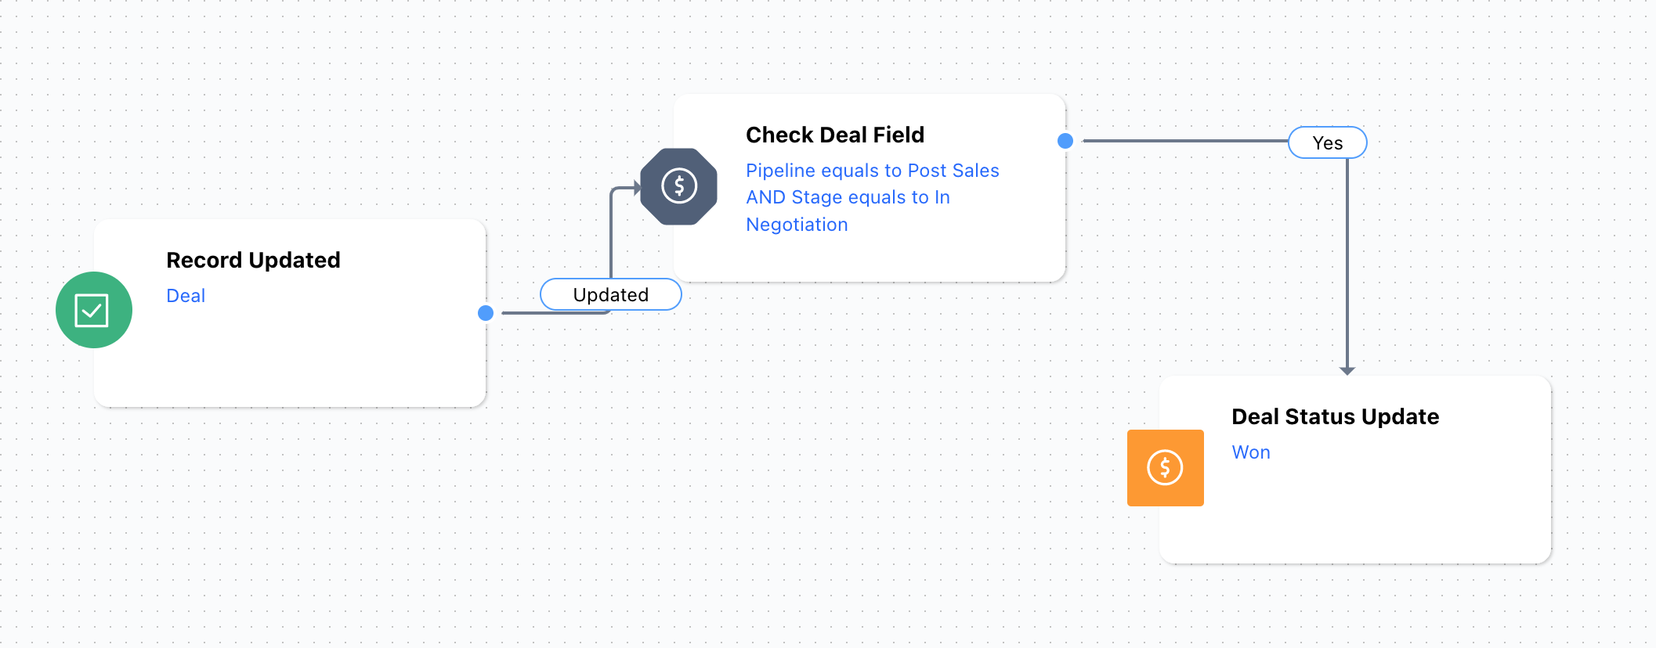The width and height of the screenshot is (1656, 648).
Task: Click the Deal link under Record Updated
Action: [x=186, y=296]
